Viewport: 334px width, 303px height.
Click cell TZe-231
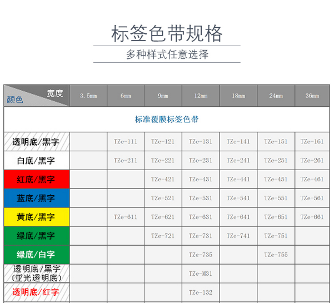pyautogui.click(x=201, y=161)
